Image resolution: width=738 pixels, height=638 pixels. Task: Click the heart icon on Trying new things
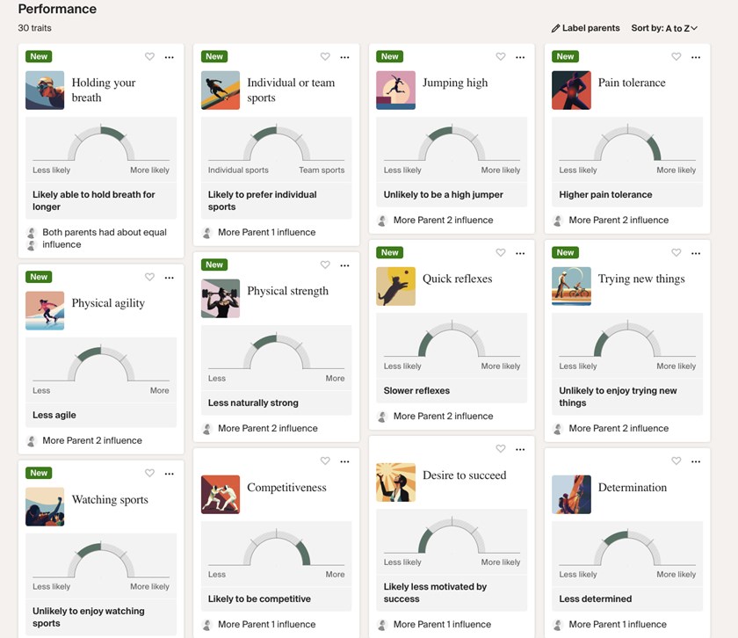tap(676, 253)
